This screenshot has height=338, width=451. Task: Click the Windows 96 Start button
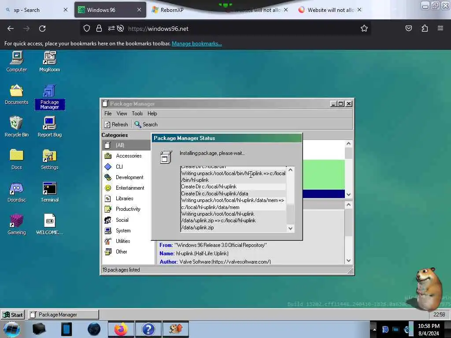tap(13, 315)
